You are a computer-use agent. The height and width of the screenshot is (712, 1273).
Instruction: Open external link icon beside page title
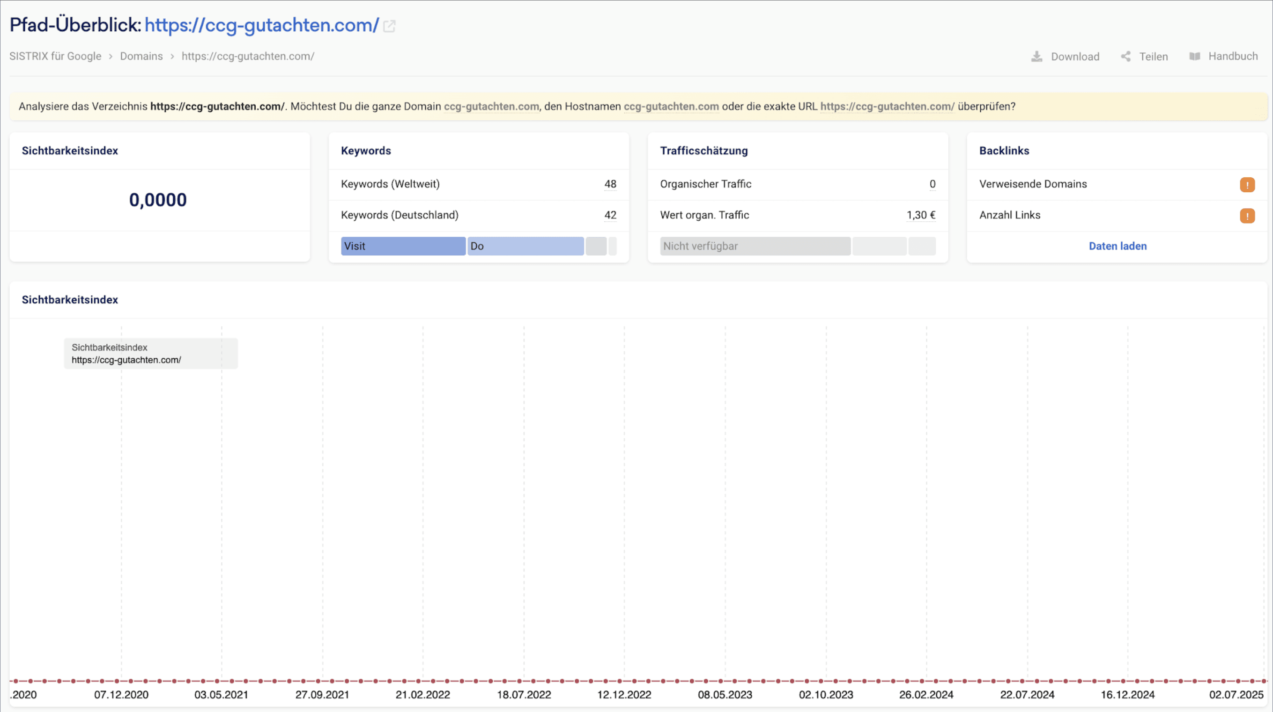389,26
